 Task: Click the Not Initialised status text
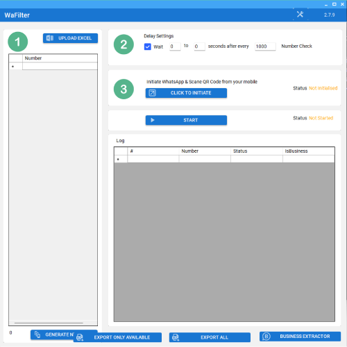pyautogui.click(x=323, y=88)
